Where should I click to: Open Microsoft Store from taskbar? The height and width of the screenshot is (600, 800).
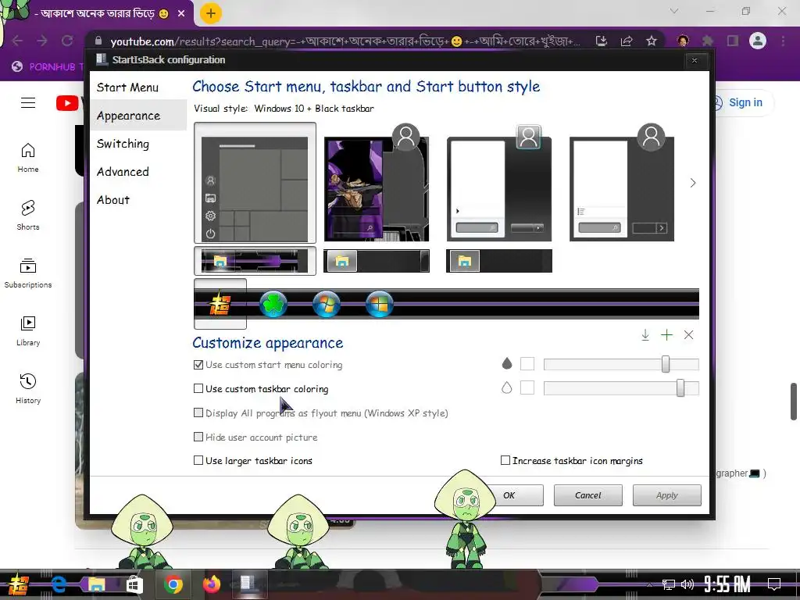(x=134, y=584)
